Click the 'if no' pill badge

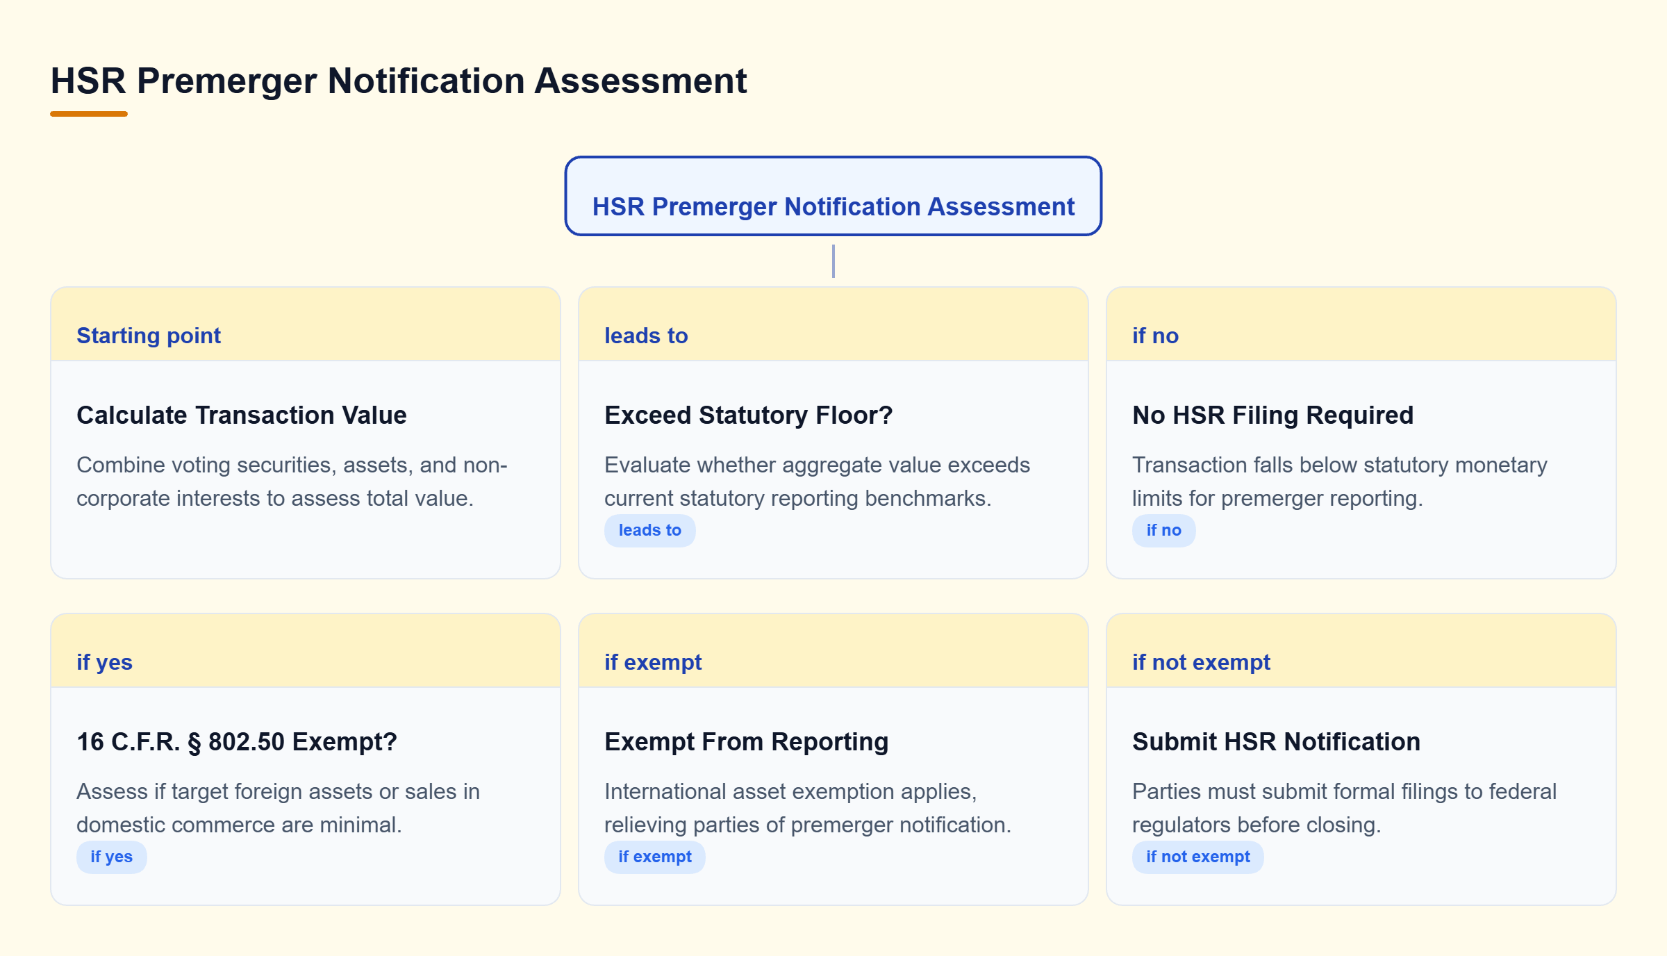pyautogui.click(x=1163, y=530)
